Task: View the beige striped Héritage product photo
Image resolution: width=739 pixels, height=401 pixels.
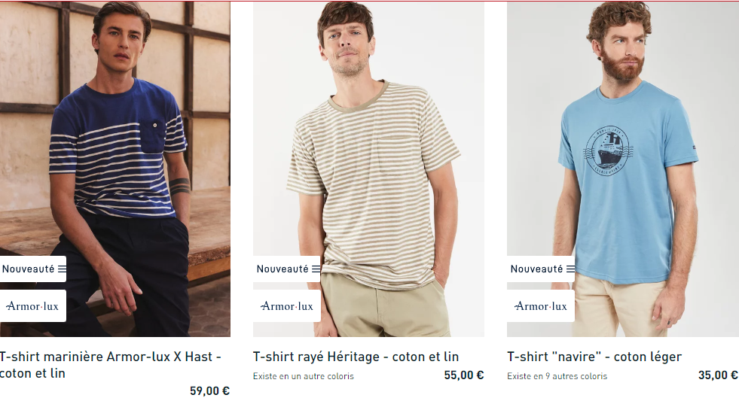Action: click(x=368, y=169)
